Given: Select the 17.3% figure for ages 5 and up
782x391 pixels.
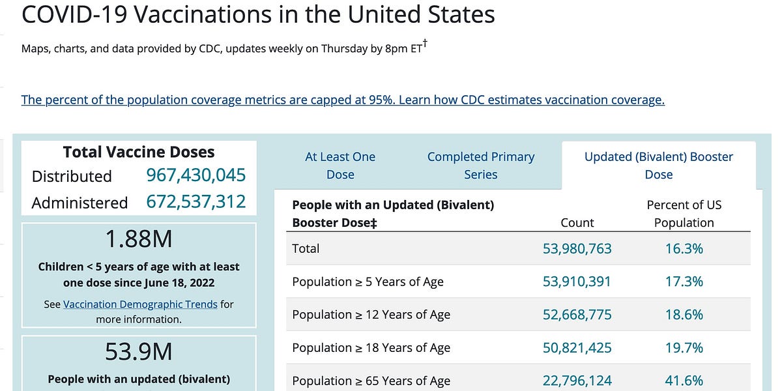Looking at the screenshot, I should click(x=684, y=282).
